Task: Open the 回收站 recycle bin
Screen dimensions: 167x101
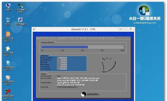Action: [8, 20]
